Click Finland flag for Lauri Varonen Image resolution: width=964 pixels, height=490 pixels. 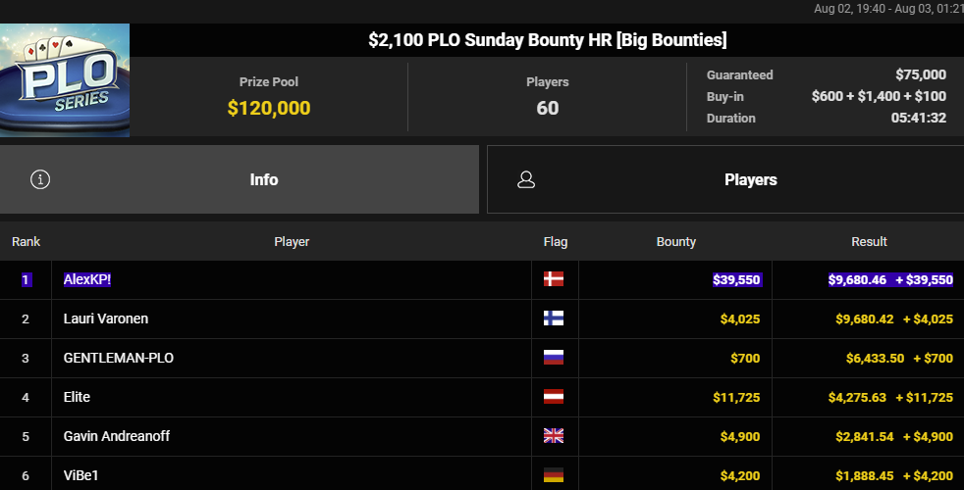pos(554,318)
